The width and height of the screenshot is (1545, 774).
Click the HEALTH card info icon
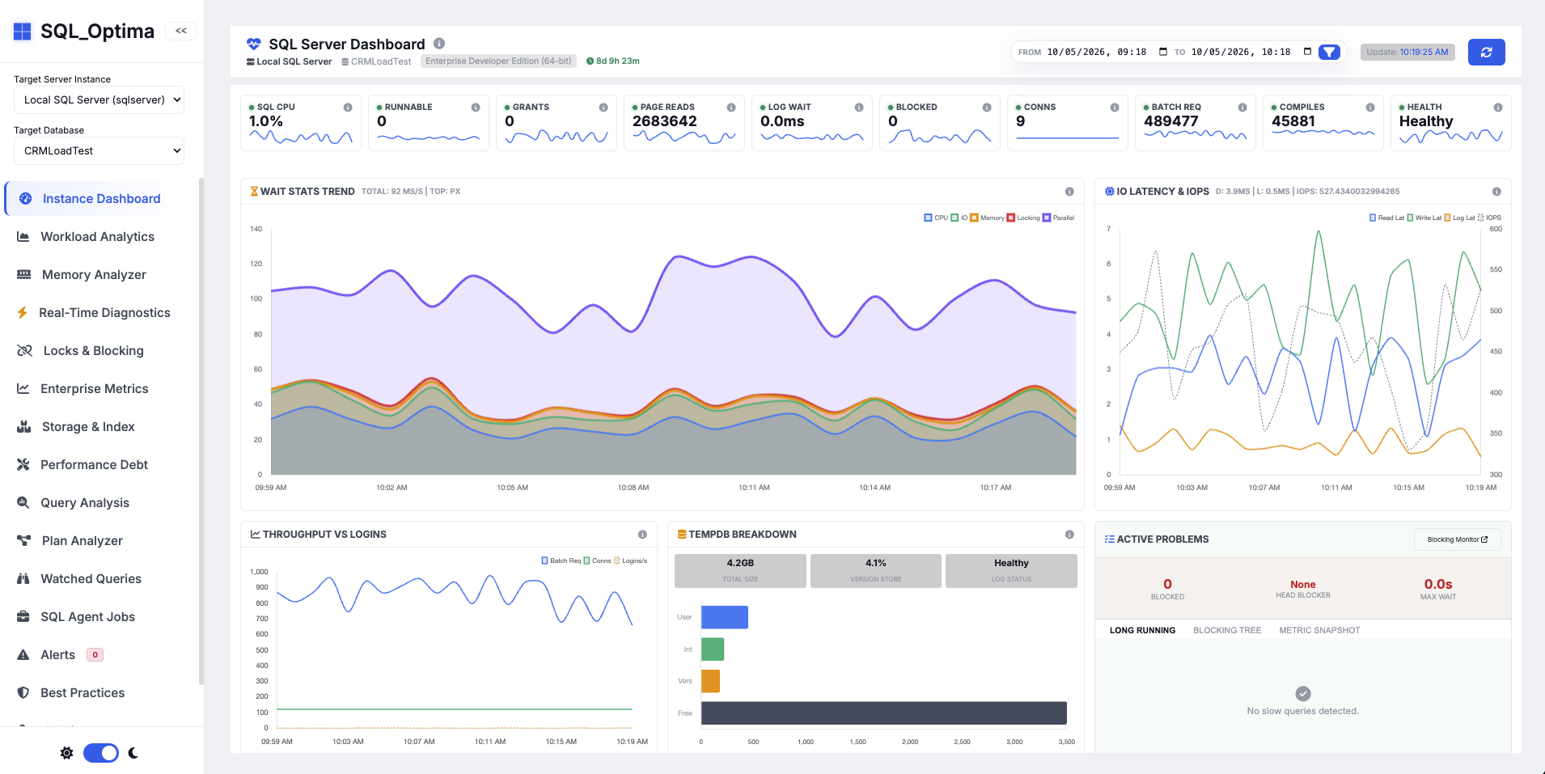click(x=1498, y=108)
